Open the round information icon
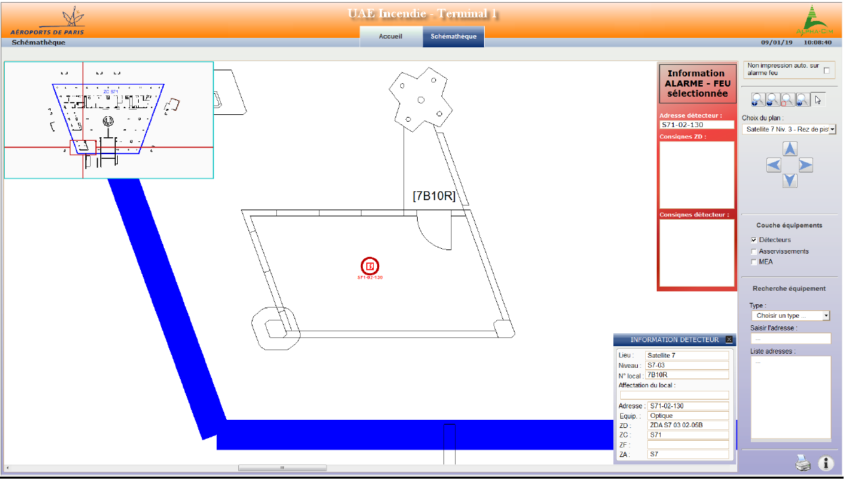The image size is (849, 480). (x=826, y=464)
